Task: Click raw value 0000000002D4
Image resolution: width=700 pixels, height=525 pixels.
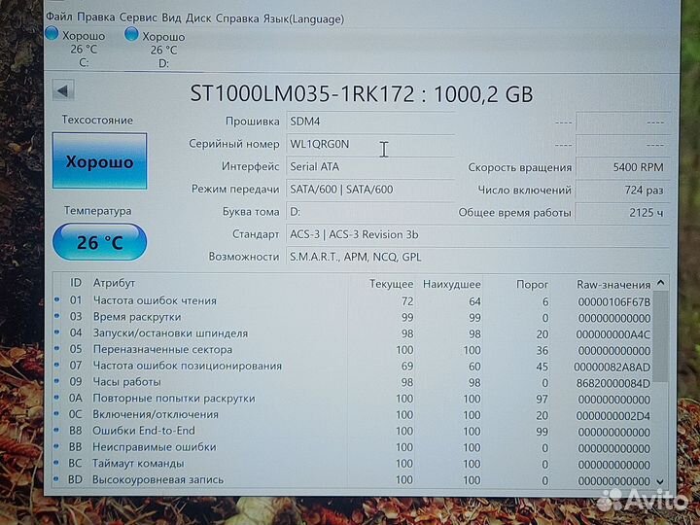Action: tap(613, 416)
